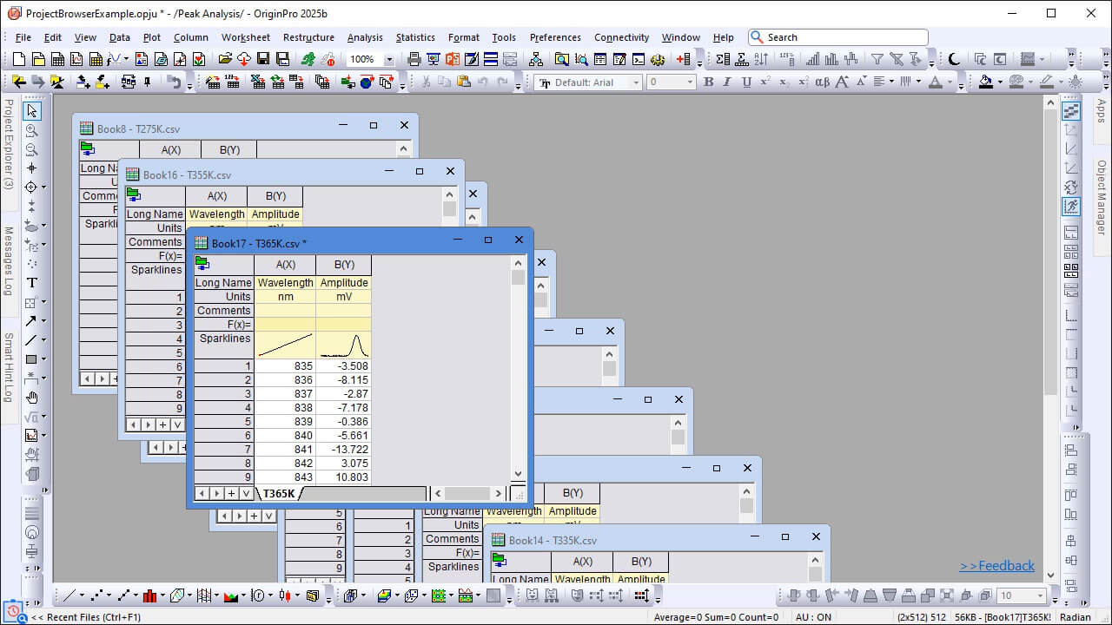
Task: Click the T365K sheet tab
Action: 279,493
